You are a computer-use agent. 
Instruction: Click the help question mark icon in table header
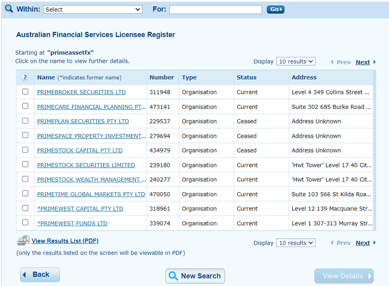pyautogui.click(x=24, y=77)
